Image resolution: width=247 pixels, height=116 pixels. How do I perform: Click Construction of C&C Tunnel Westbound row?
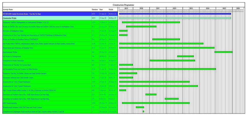[x=17, y=86]
